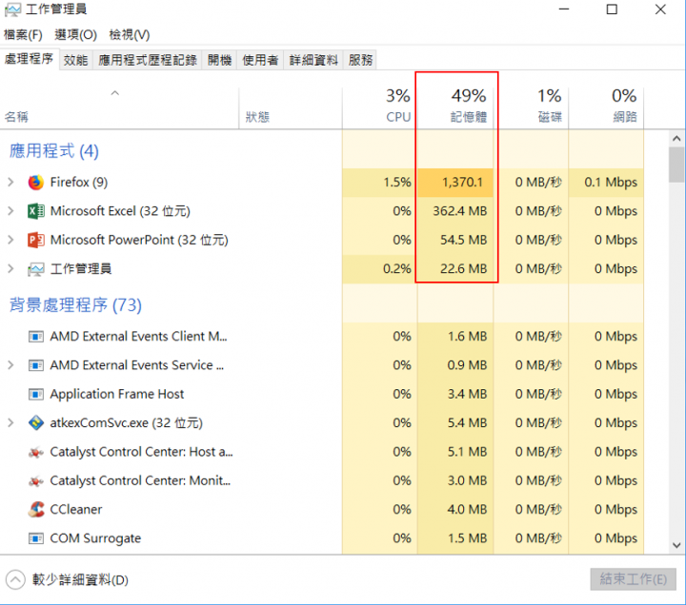
Task: Click the Microsoft Excel icon
Action: click(x=36, y=211)
